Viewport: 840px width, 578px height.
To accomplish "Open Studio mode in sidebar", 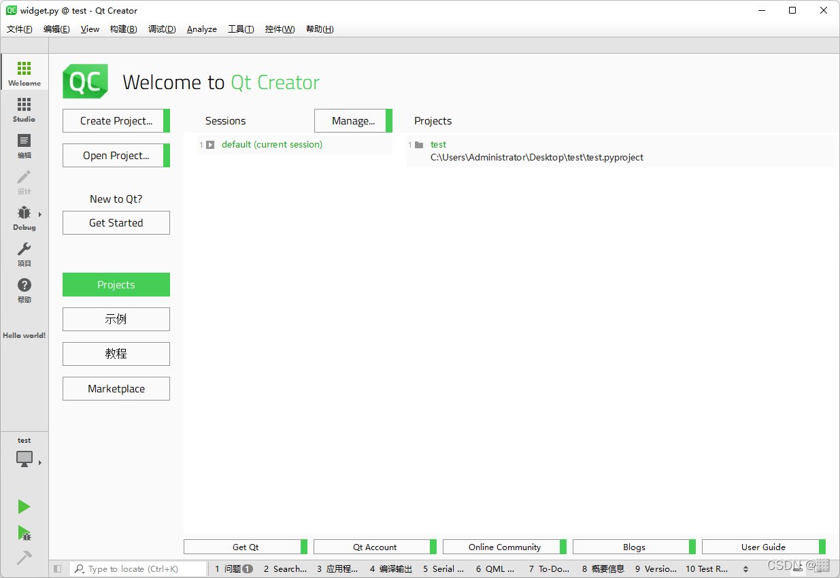I will (24, 109).
